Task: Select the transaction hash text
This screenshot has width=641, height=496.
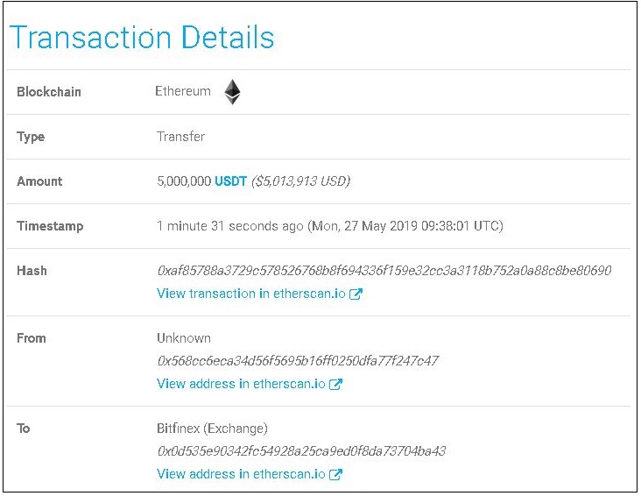Action: coord(384,271)
